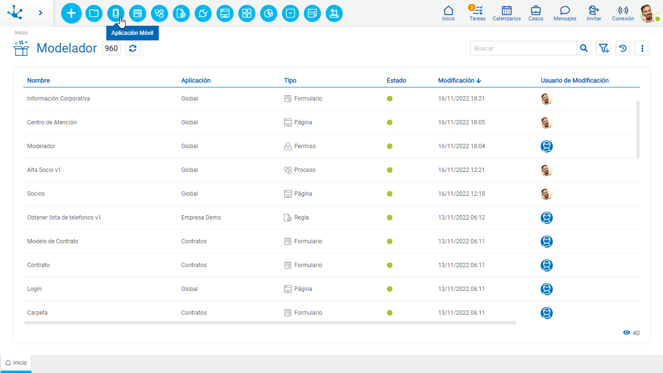Open the Socios page row
The height and width of the screenshot is (373, 663).
coord(331,194)
